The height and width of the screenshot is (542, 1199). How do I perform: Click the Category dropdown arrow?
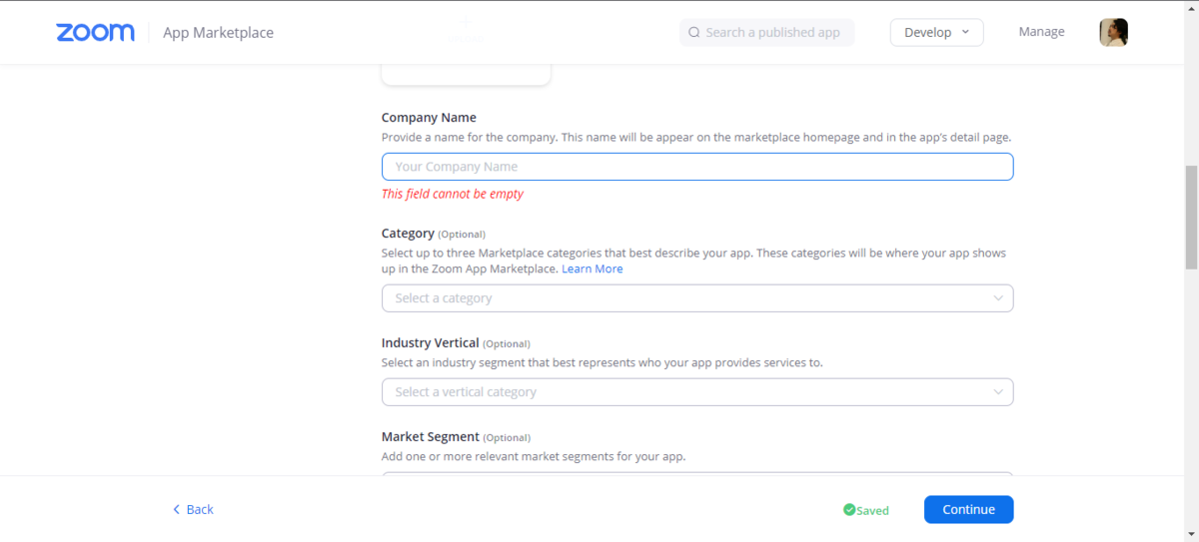(x=998, y=298)
